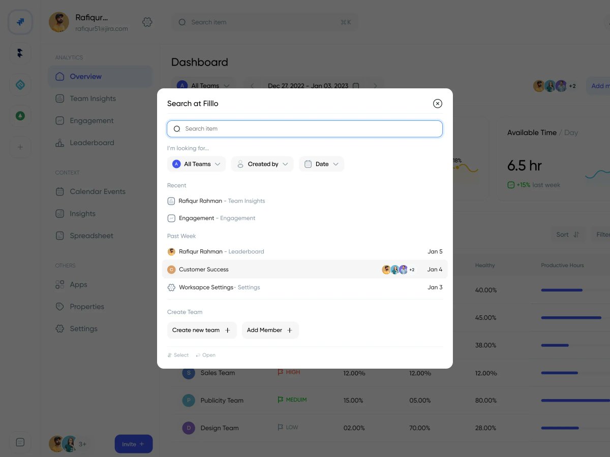Click the LOW priority flag on Design Team
This screenshot has height=457, width=610.
[288, 427]
